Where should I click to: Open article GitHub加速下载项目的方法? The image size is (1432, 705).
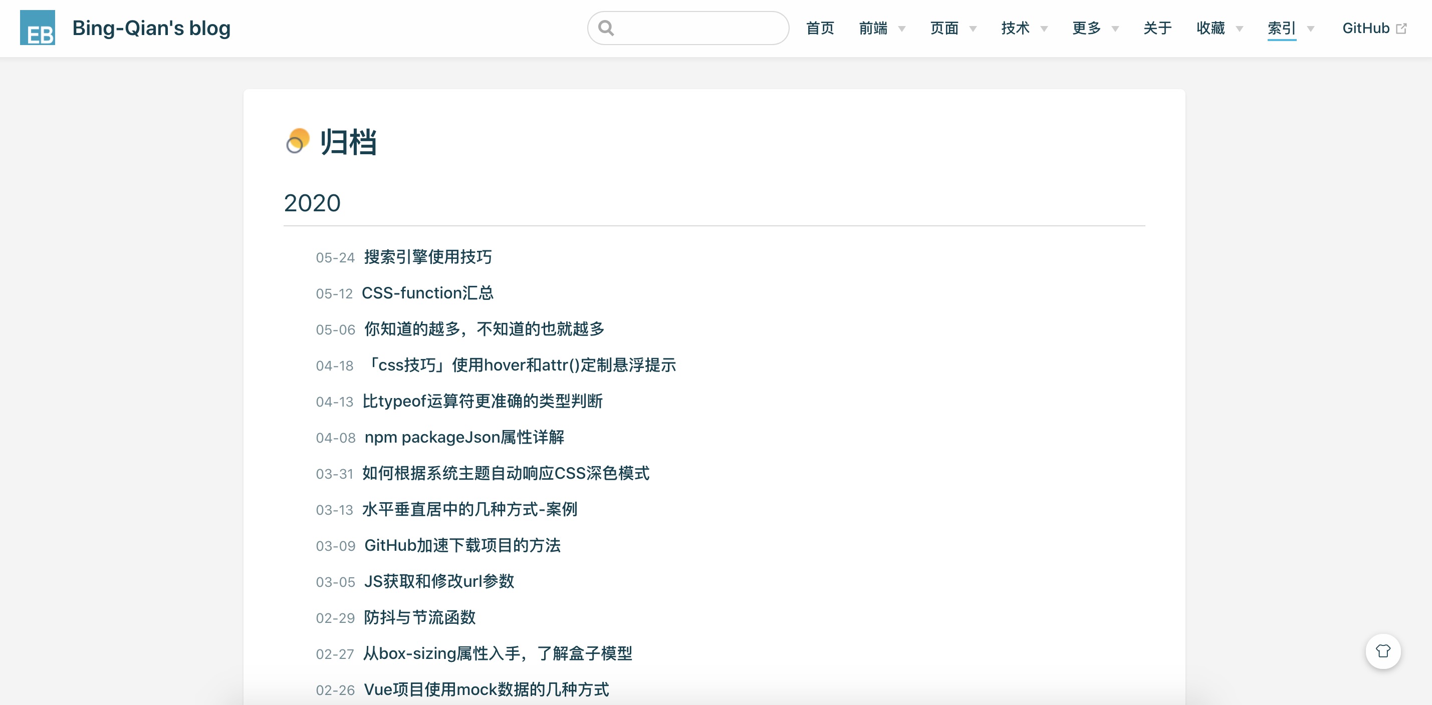[x=462, y=546]
